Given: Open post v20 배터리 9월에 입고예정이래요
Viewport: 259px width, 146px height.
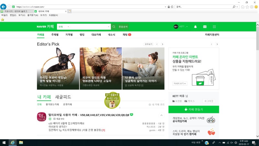Looking at the screenshot, I should pos(66,123).
